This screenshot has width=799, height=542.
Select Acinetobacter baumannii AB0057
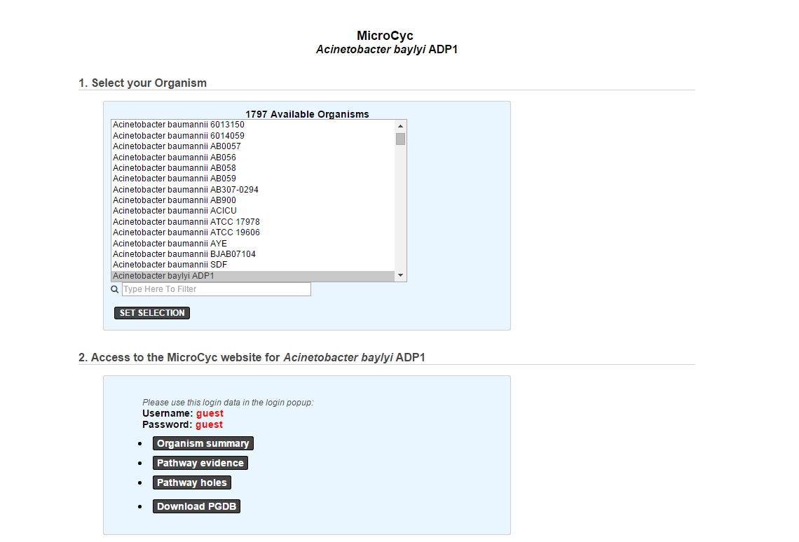[x=253, y=146]
